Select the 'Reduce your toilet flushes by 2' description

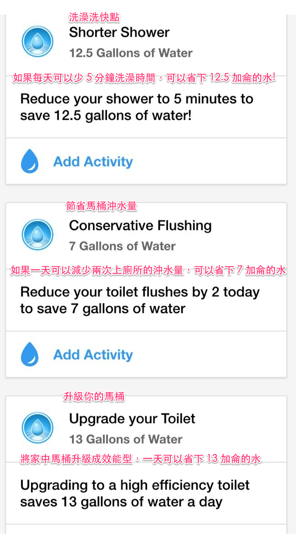pyautogui.click(x=140, y=300)
